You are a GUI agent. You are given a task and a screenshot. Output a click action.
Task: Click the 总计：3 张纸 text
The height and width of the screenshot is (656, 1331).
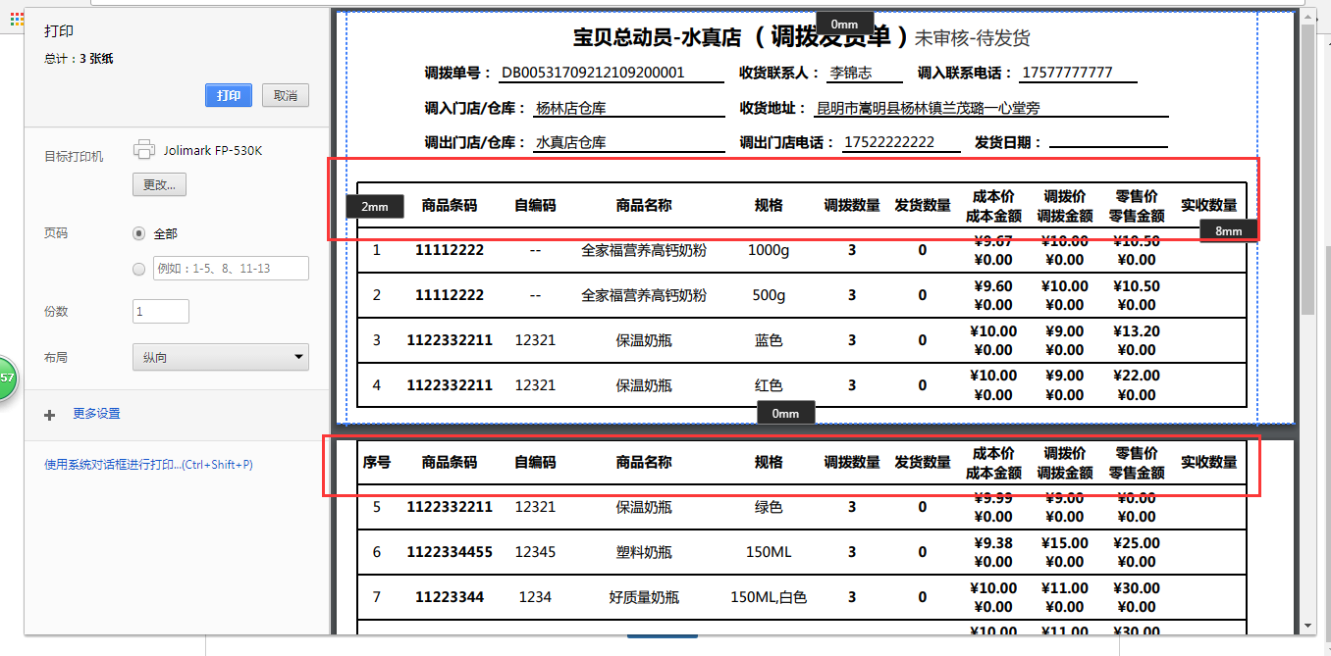[79, 59]
